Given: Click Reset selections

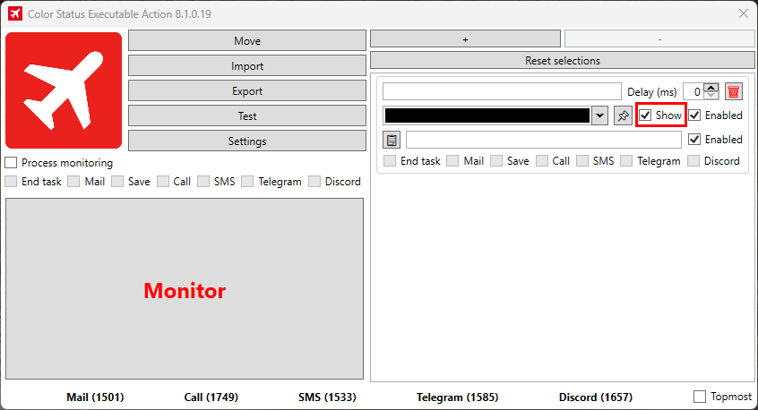Looking at the screenshot, I should coord(562,60).
